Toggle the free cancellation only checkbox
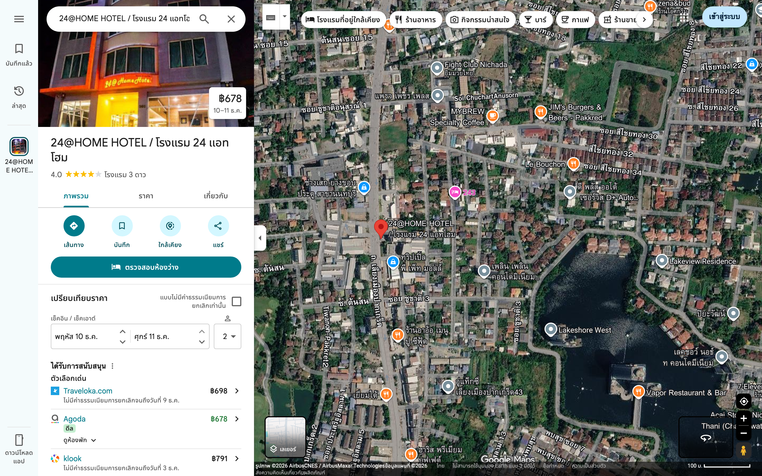Screen dimensions: 762x476 coord(237,301)
